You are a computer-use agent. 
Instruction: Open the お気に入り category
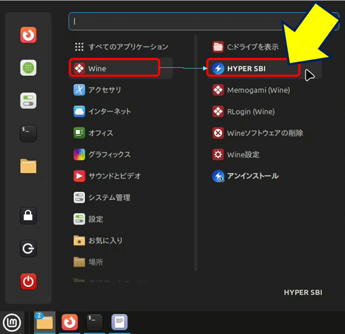point(121,240)
